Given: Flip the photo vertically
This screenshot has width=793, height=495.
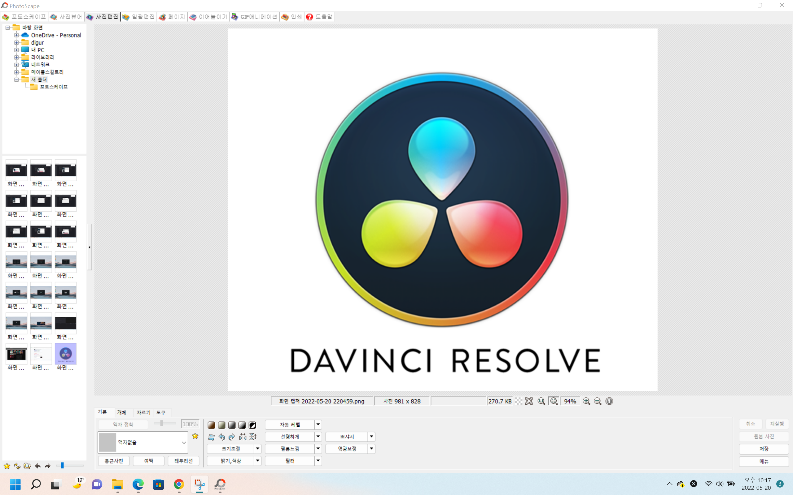Looking at the screenshot, I should point(253,437).
